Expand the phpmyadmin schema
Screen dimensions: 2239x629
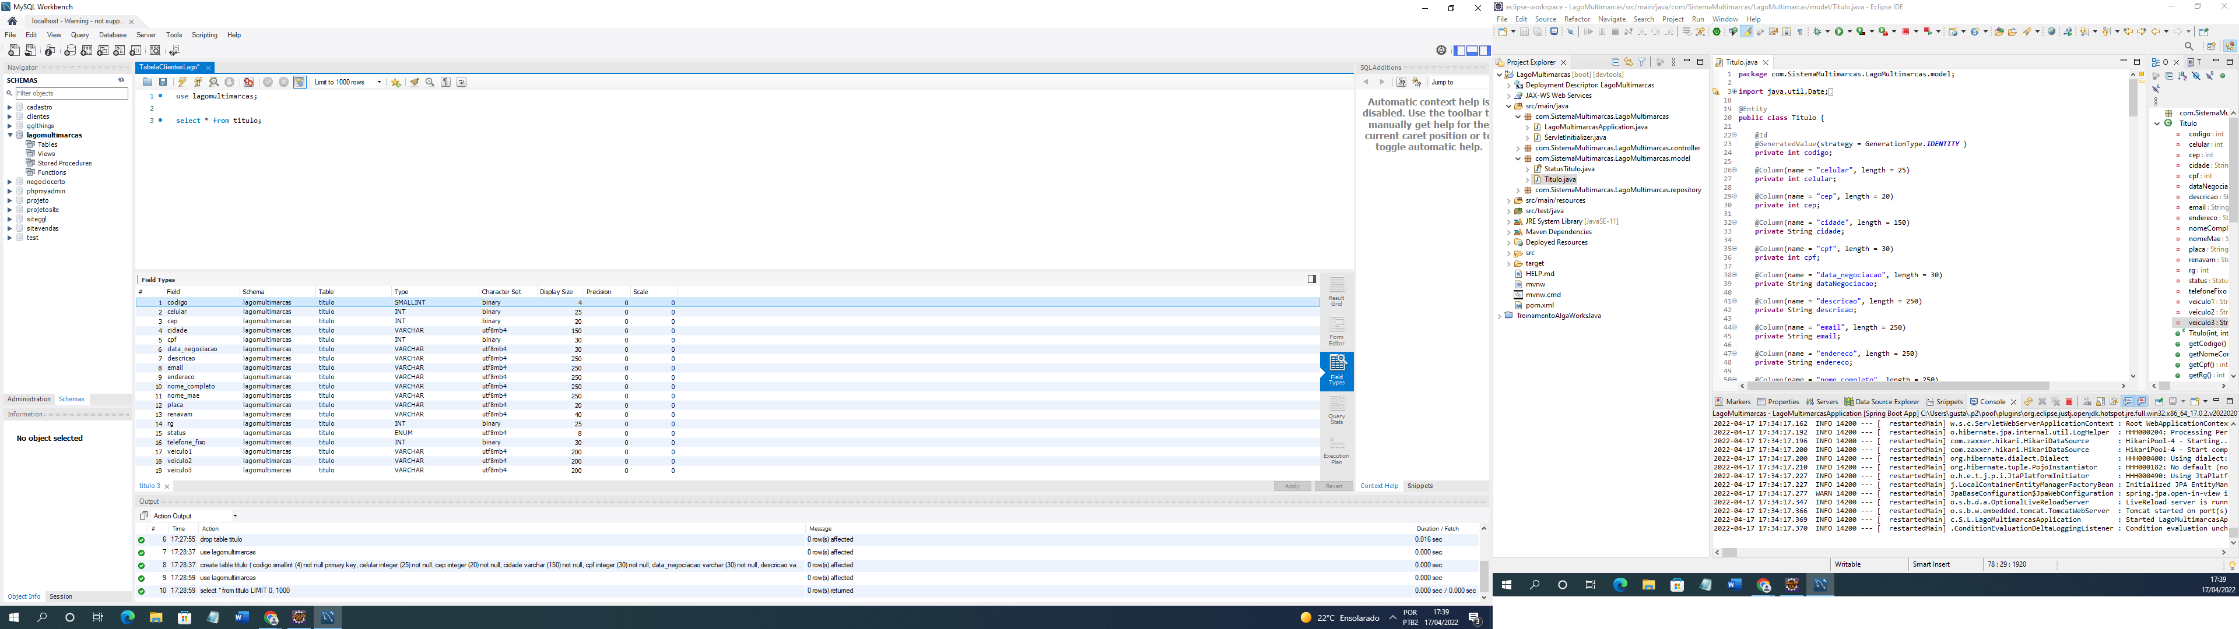tap(9, 191)
